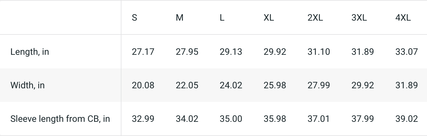
Task: Click the length value 29.92 under XL
Action: tap(275, 52)
